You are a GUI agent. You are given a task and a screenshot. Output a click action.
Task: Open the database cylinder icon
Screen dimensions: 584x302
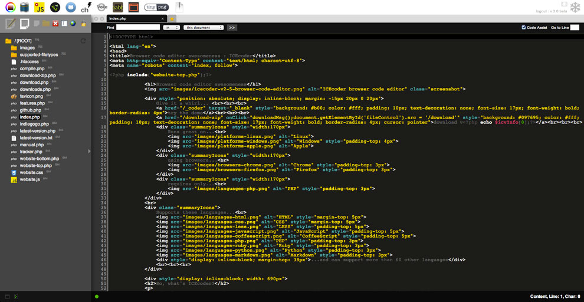pyautogui.click(x=24, y=8)
